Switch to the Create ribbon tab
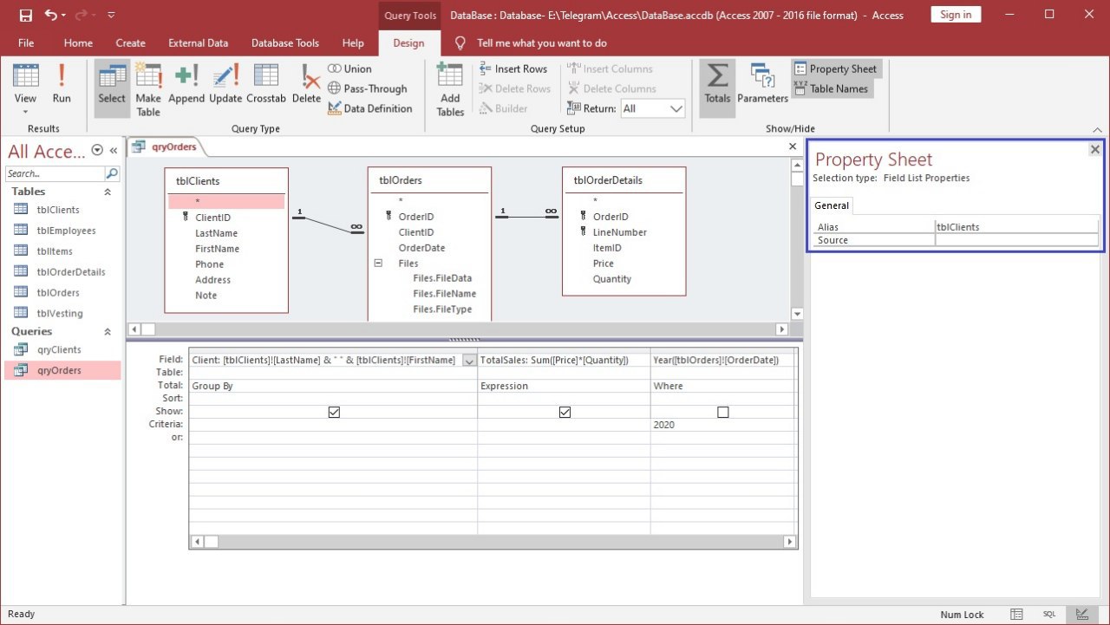 [x=131, y=42]
